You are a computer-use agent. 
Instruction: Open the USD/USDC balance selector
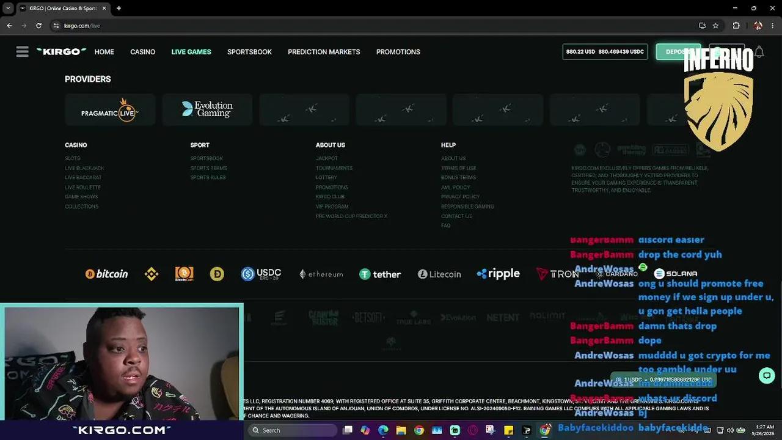point(605,52)
